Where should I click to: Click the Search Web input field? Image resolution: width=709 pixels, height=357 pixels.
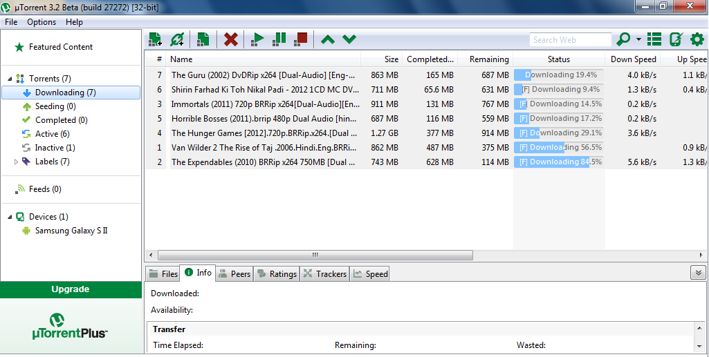570,40
